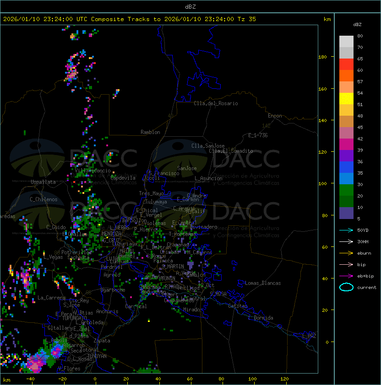Image resolution: width=381 pixels, height=385 pixels.
Task: Pick the green 20-30 dBZ swatch
Action: pyautogui.click(x=346, y=190)
